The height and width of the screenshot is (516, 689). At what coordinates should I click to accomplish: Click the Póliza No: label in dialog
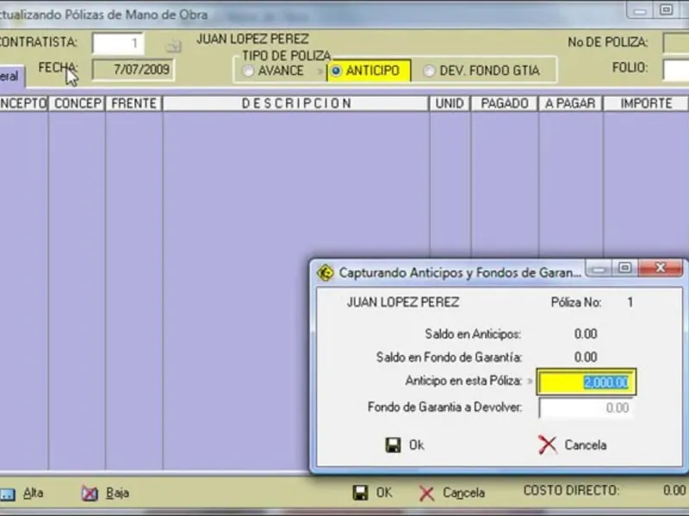click(575, 303)
